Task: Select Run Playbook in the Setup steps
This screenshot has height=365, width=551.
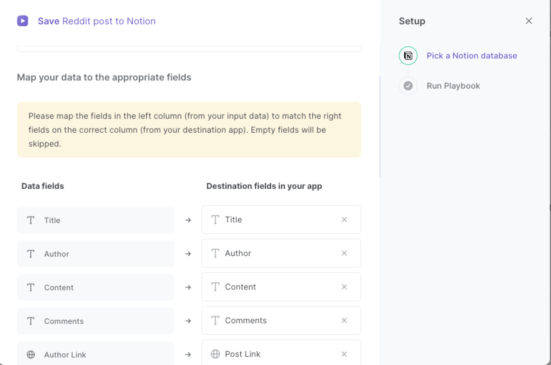Action: pos(453,86)
